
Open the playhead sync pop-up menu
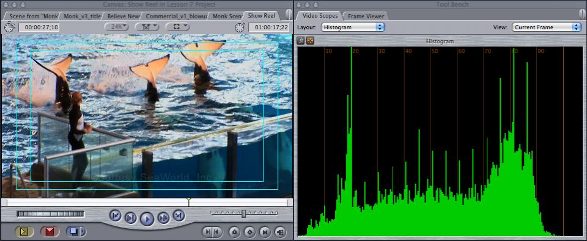pos(147,27)
